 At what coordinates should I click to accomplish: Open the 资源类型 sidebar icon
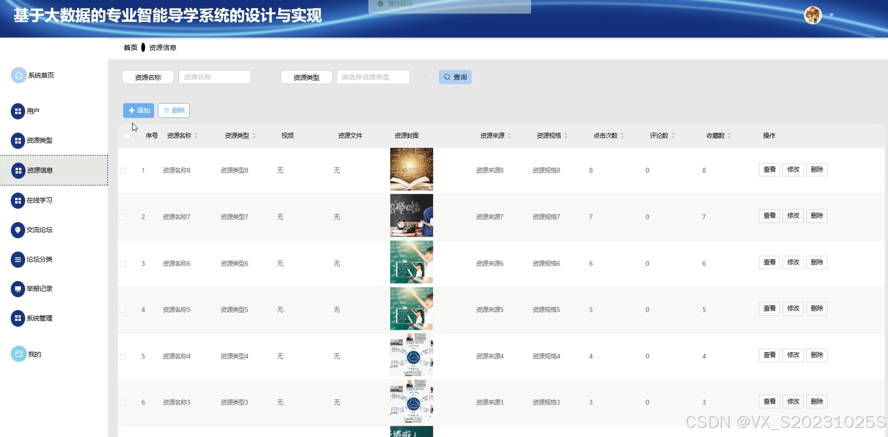point(18,140)
